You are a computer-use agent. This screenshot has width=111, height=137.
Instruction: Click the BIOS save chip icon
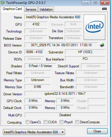[102, 45]
